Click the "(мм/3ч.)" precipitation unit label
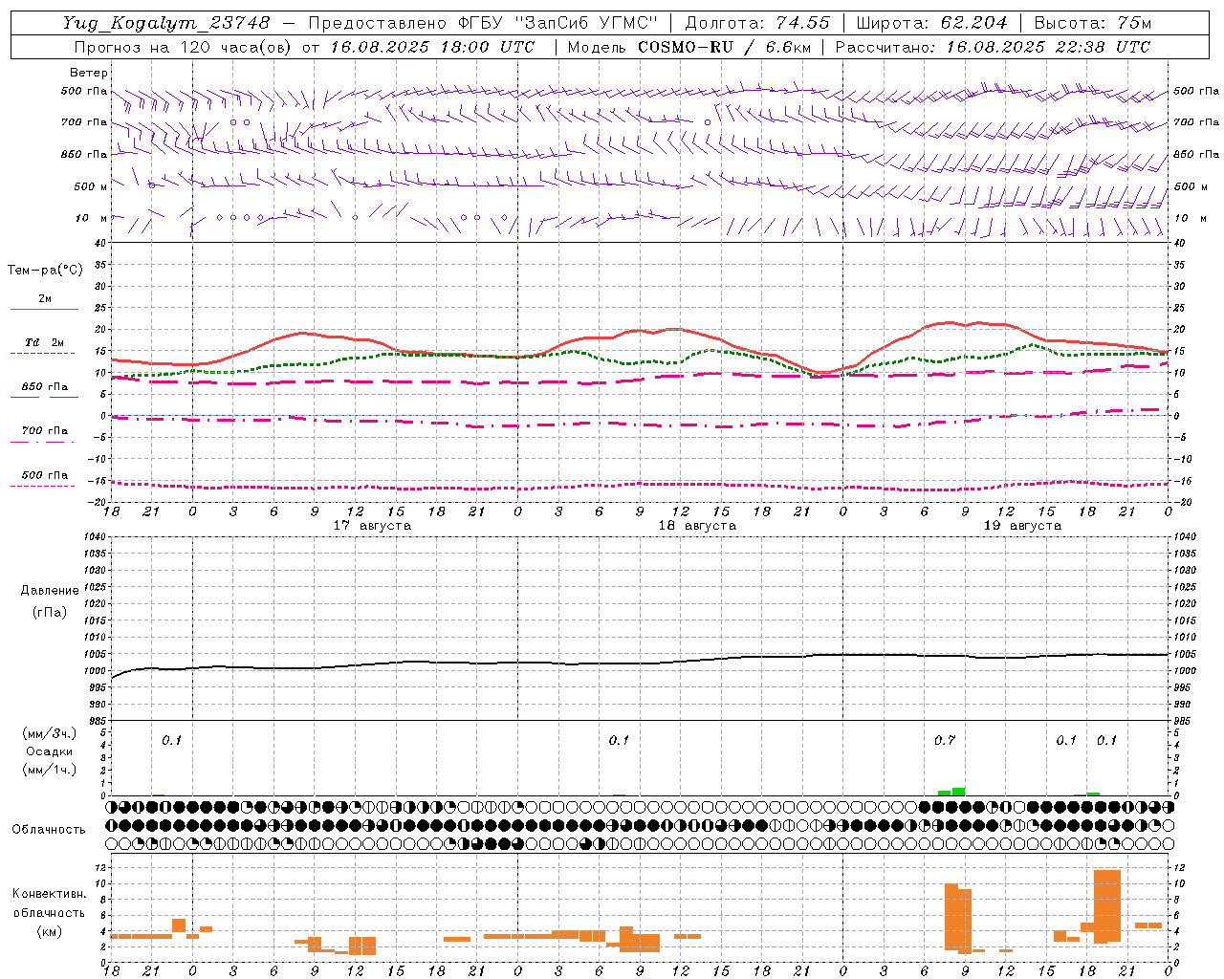This screenshot has width=1224, height=979. point(50,733)
